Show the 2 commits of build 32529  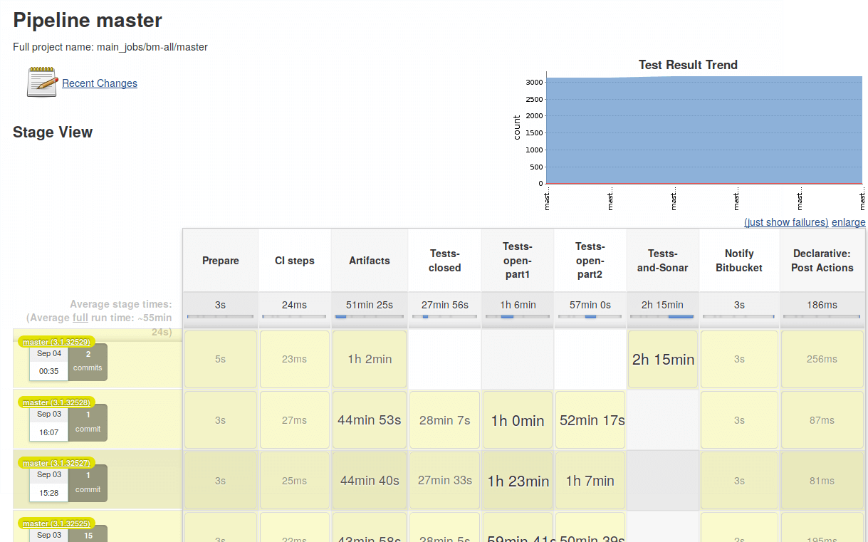tap(88, 361)
